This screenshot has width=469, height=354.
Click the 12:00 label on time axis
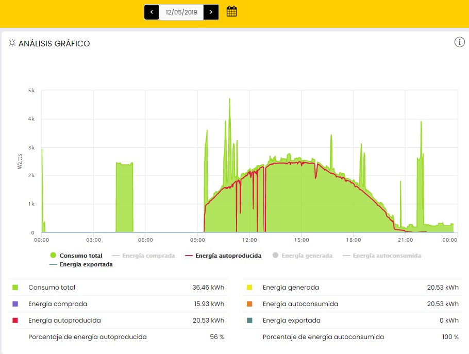point(249,240)
